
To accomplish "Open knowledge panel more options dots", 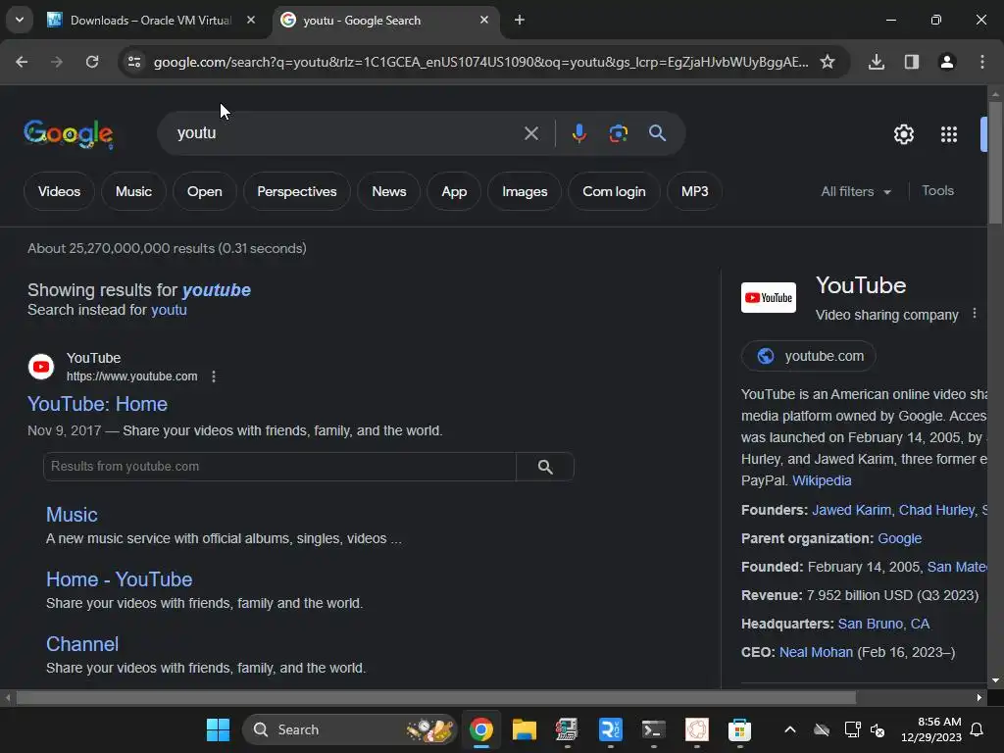I will [x=975, y=313].
